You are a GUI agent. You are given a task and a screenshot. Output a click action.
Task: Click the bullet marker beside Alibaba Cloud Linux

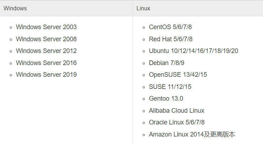(x=144, y=111)
